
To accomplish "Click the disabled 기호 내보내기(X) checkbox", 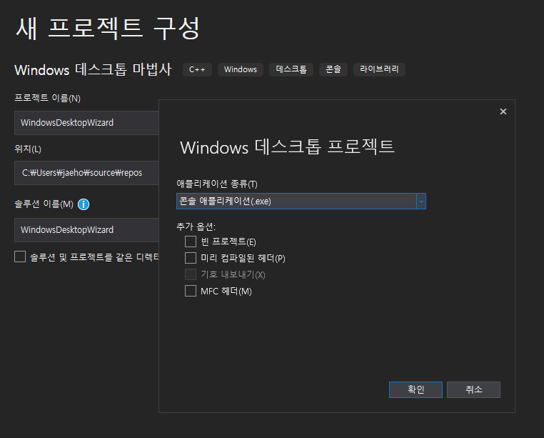I will pyautogui.click(x=191, y=274).
